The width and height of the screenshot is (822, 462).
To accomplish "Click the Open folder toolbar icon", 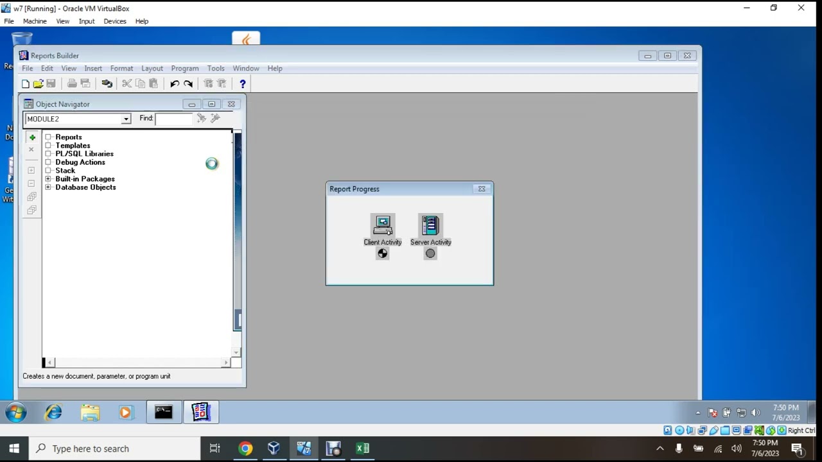I will [x=38, y=83].
